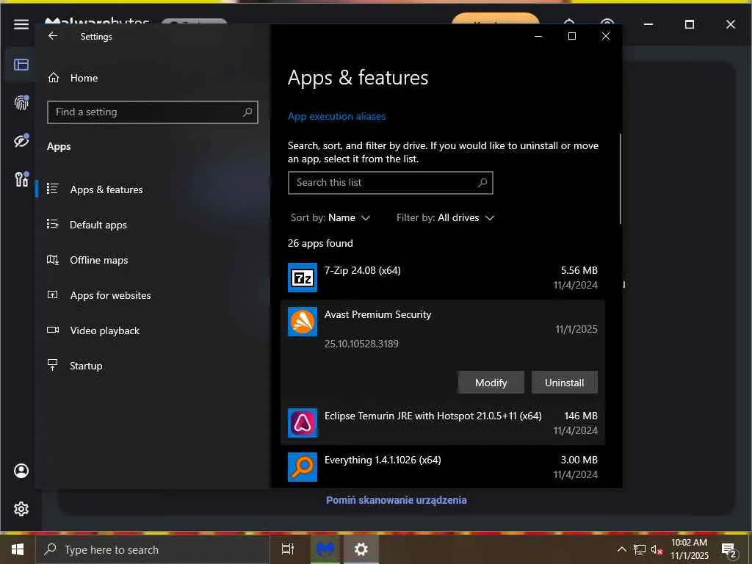Open Sort by Name dropdown
752x564 pixels.
pos(330,217)
